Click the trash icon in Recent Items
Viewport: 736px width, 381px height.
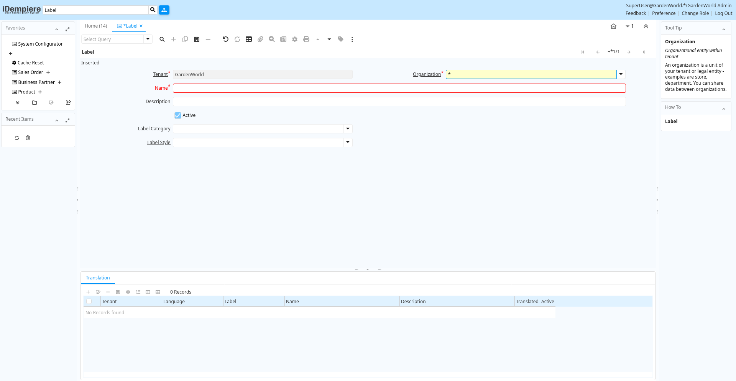click(x=28, y=138)
